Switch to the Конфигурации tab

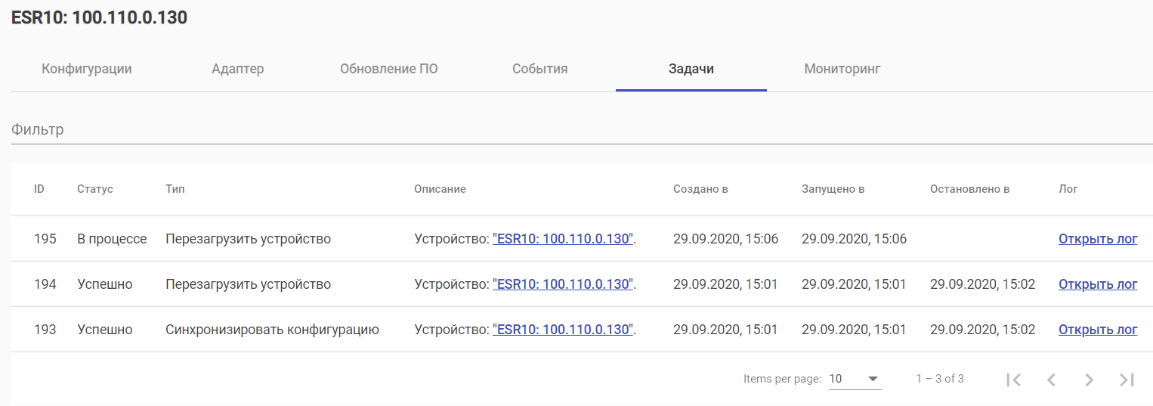pyautogui.click(x=87, y=69)
